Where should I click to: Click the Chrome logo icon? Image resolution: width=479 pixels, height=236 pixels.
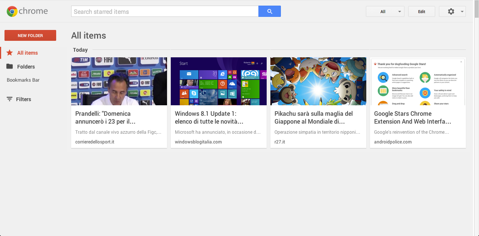click(12, 12)
